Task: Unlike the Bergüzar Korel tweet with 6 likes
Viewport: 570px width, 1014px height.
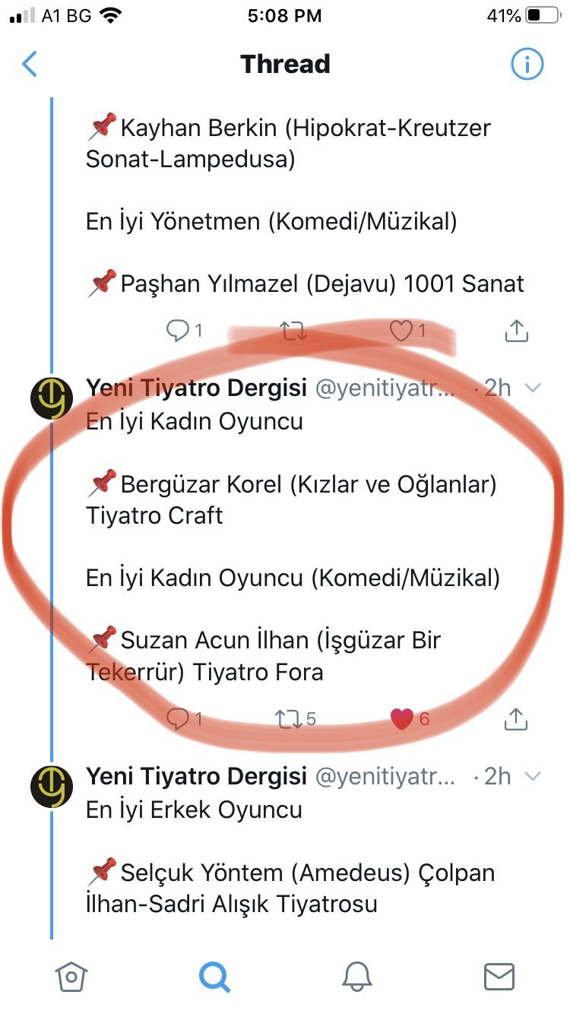Action: click(402, 718)
